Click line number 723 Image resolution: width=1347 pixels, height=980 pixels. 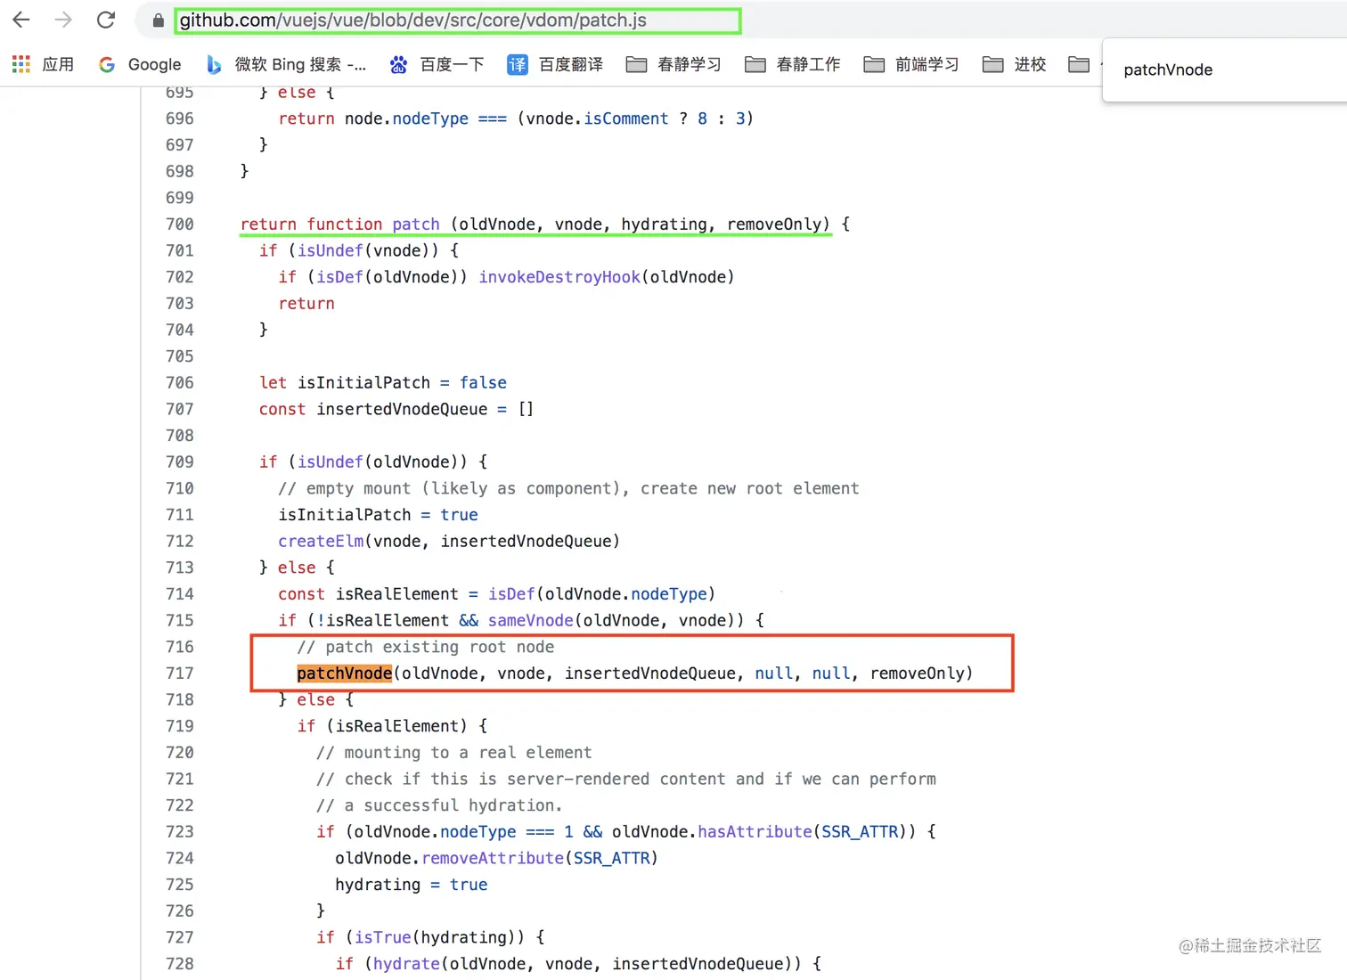coord(179,832)
